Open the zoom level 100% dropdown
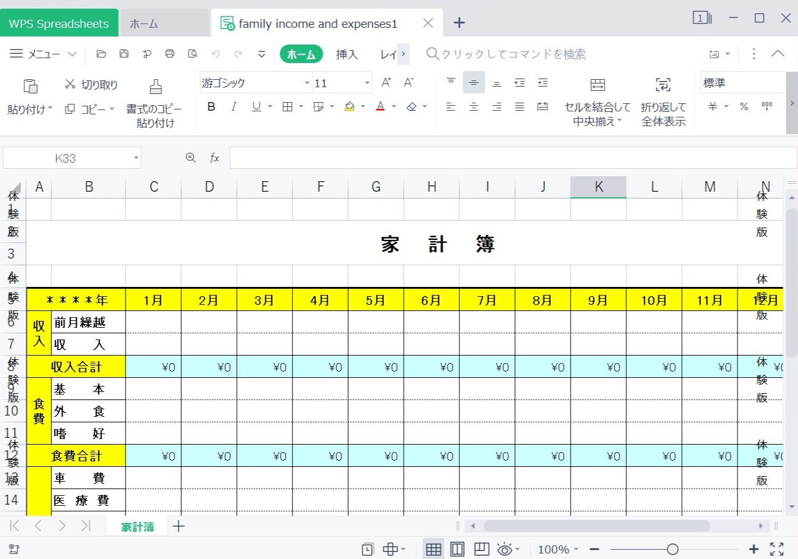 point(558,549)
